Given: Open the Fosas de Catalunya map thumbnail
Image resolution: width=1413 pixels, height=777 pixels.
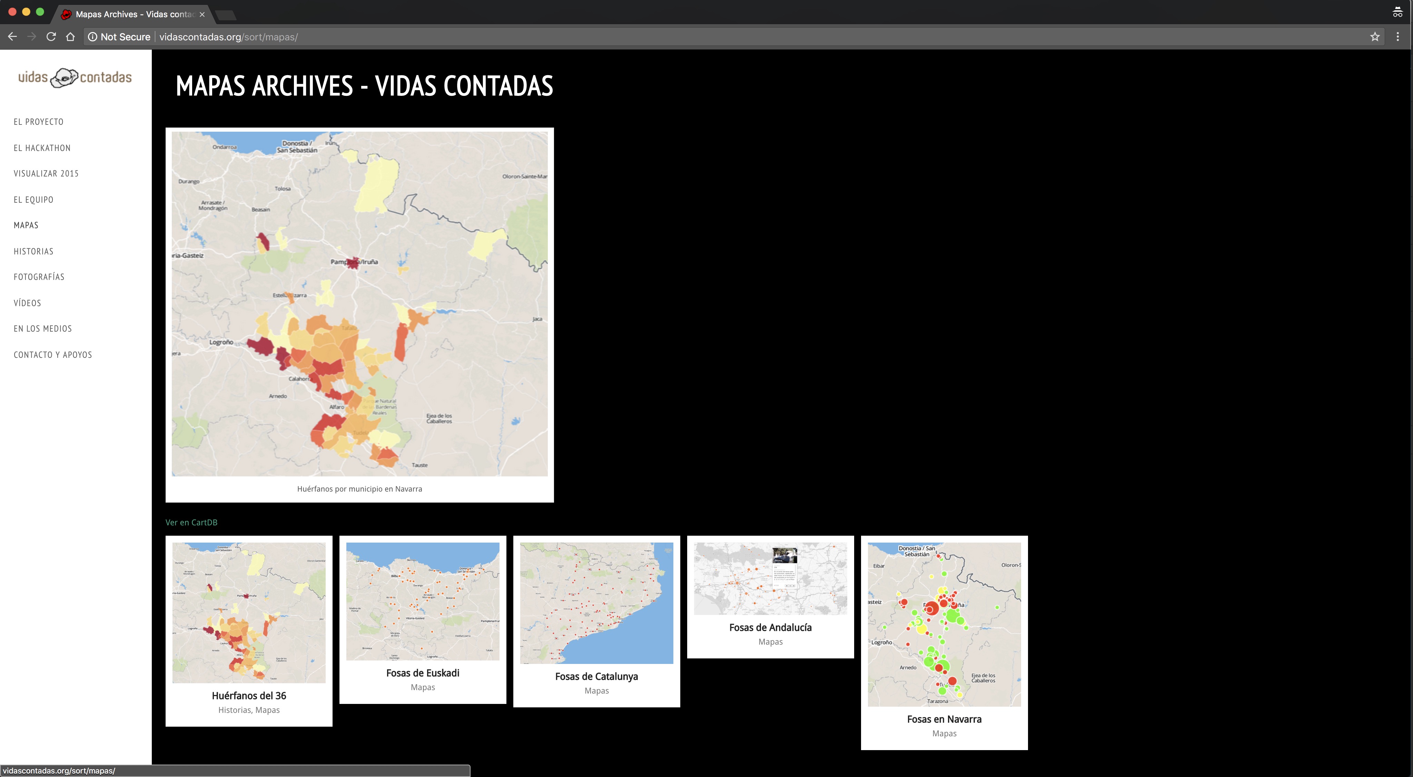Looking at the screenshot, I should pyautogui.click(x=596, y=603).
